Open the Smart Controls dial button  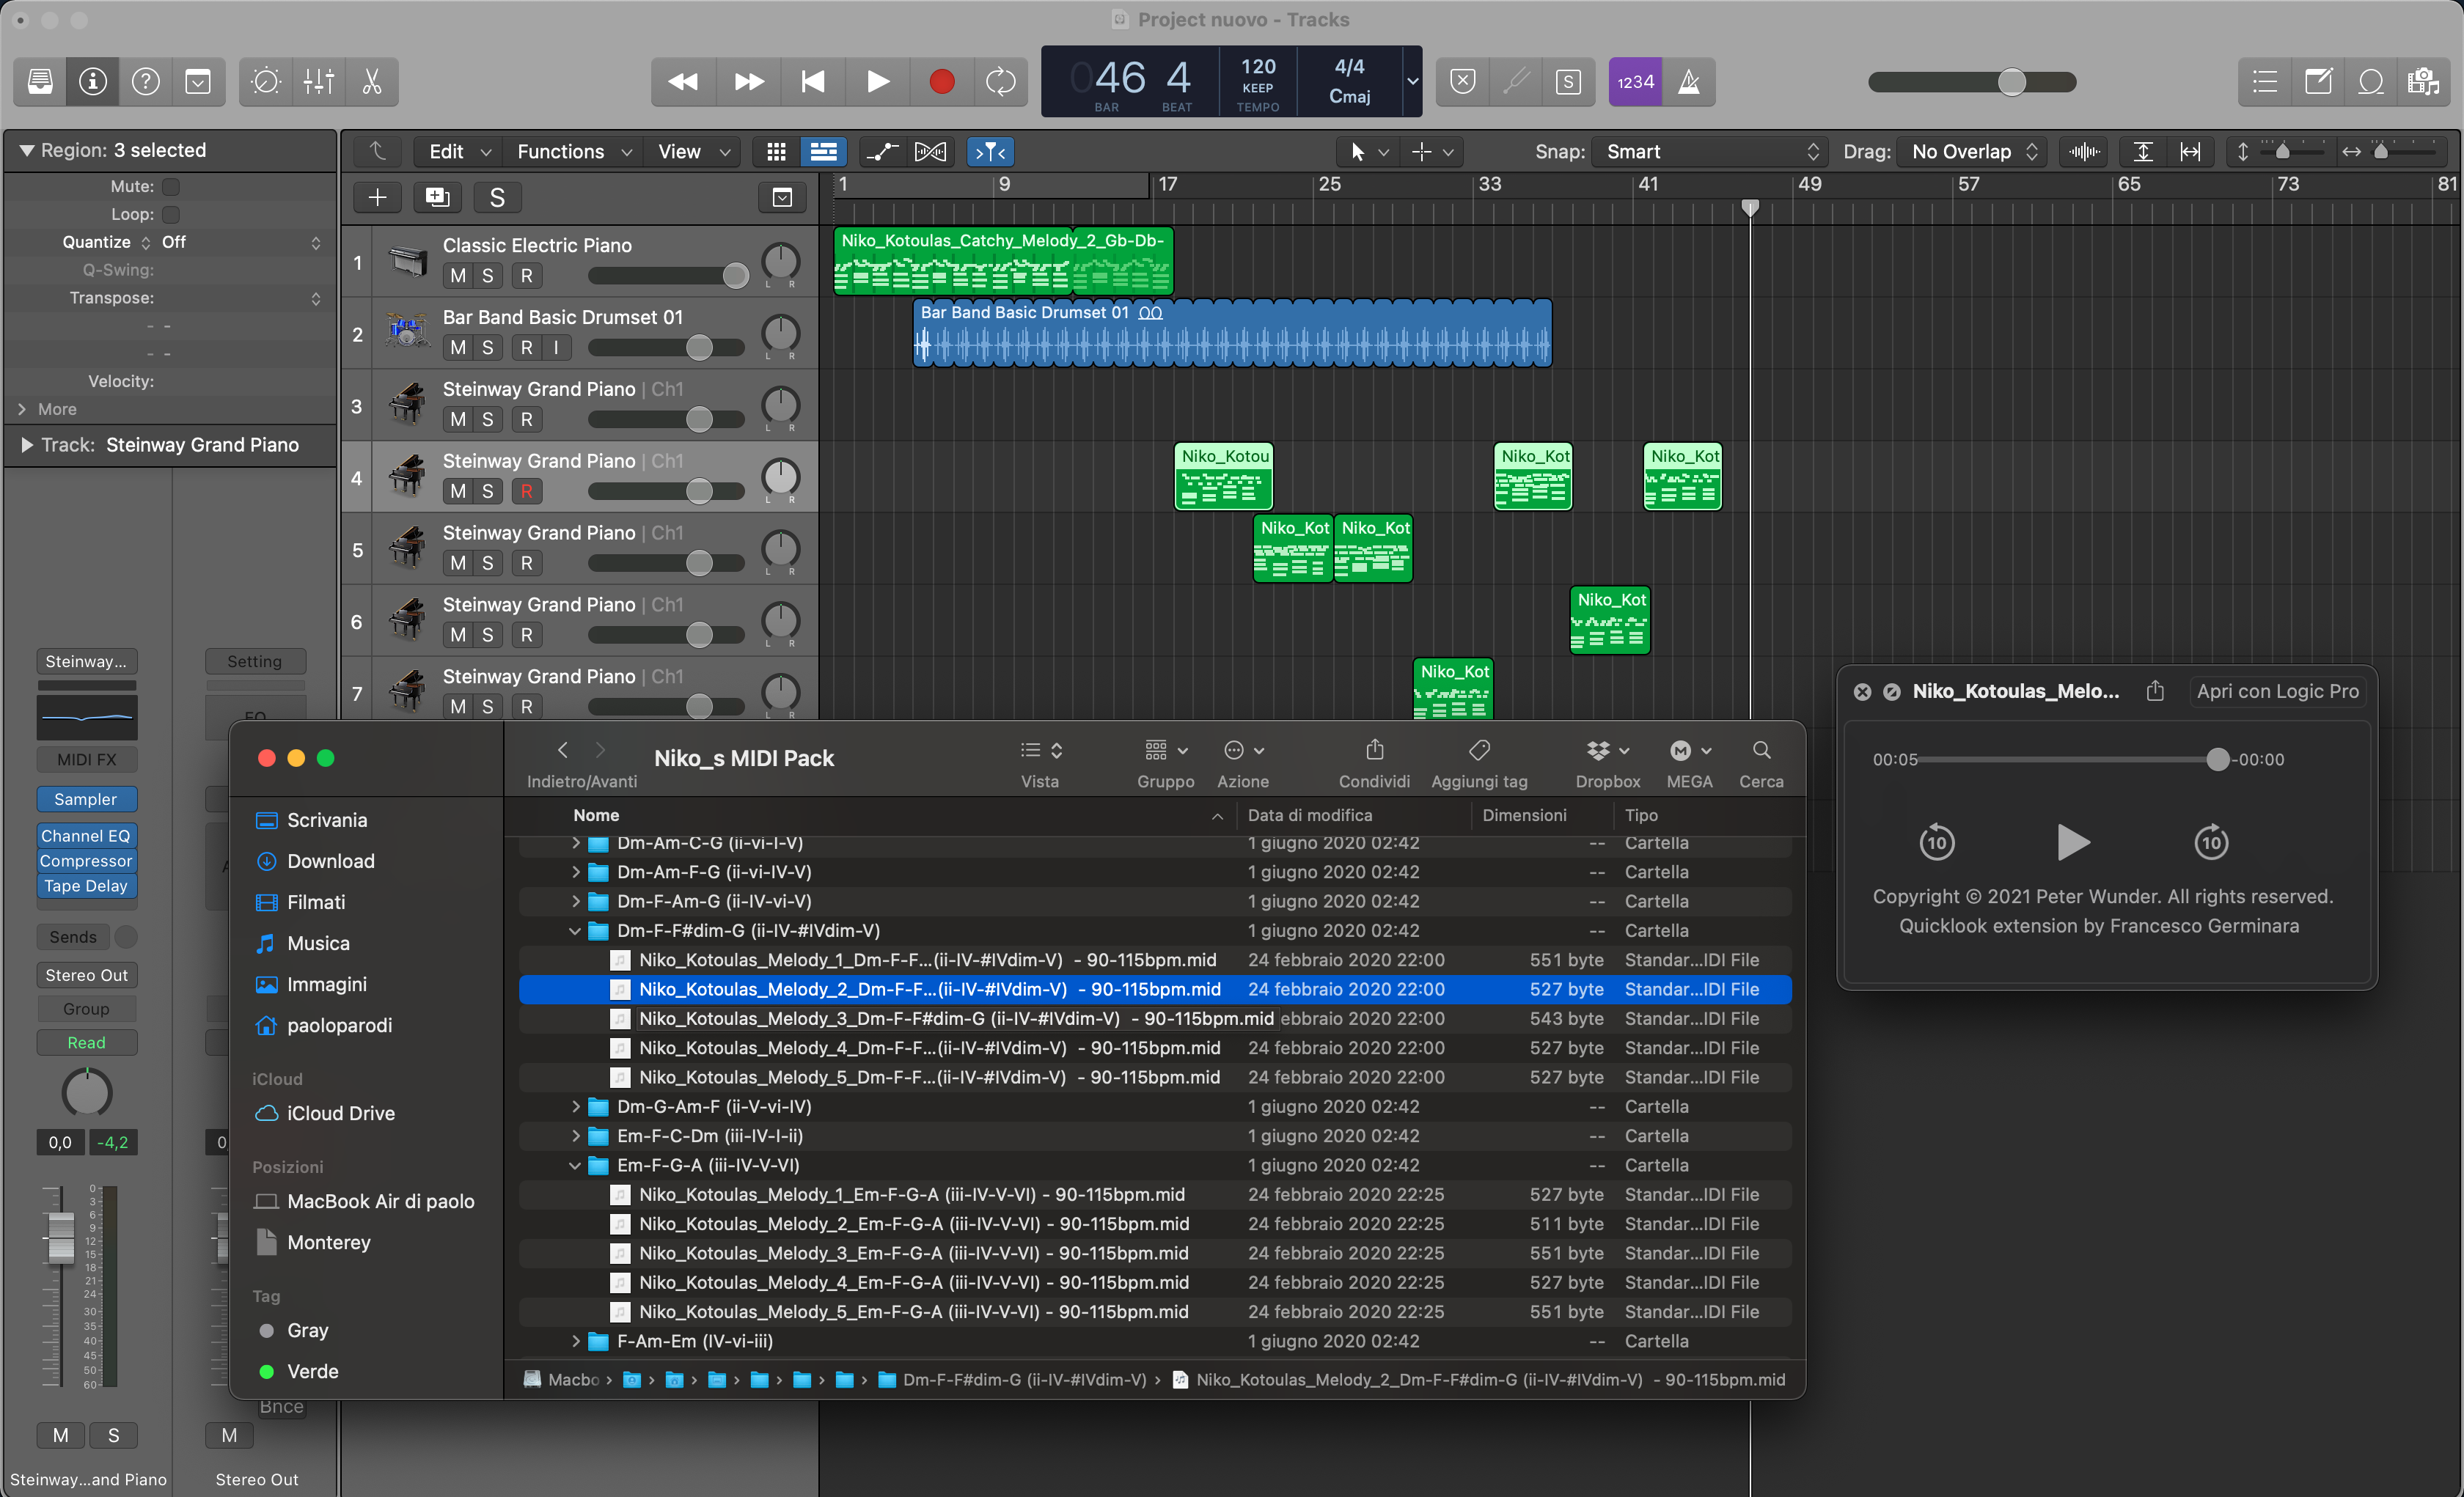pyautogui.click(x=266, y=81)
